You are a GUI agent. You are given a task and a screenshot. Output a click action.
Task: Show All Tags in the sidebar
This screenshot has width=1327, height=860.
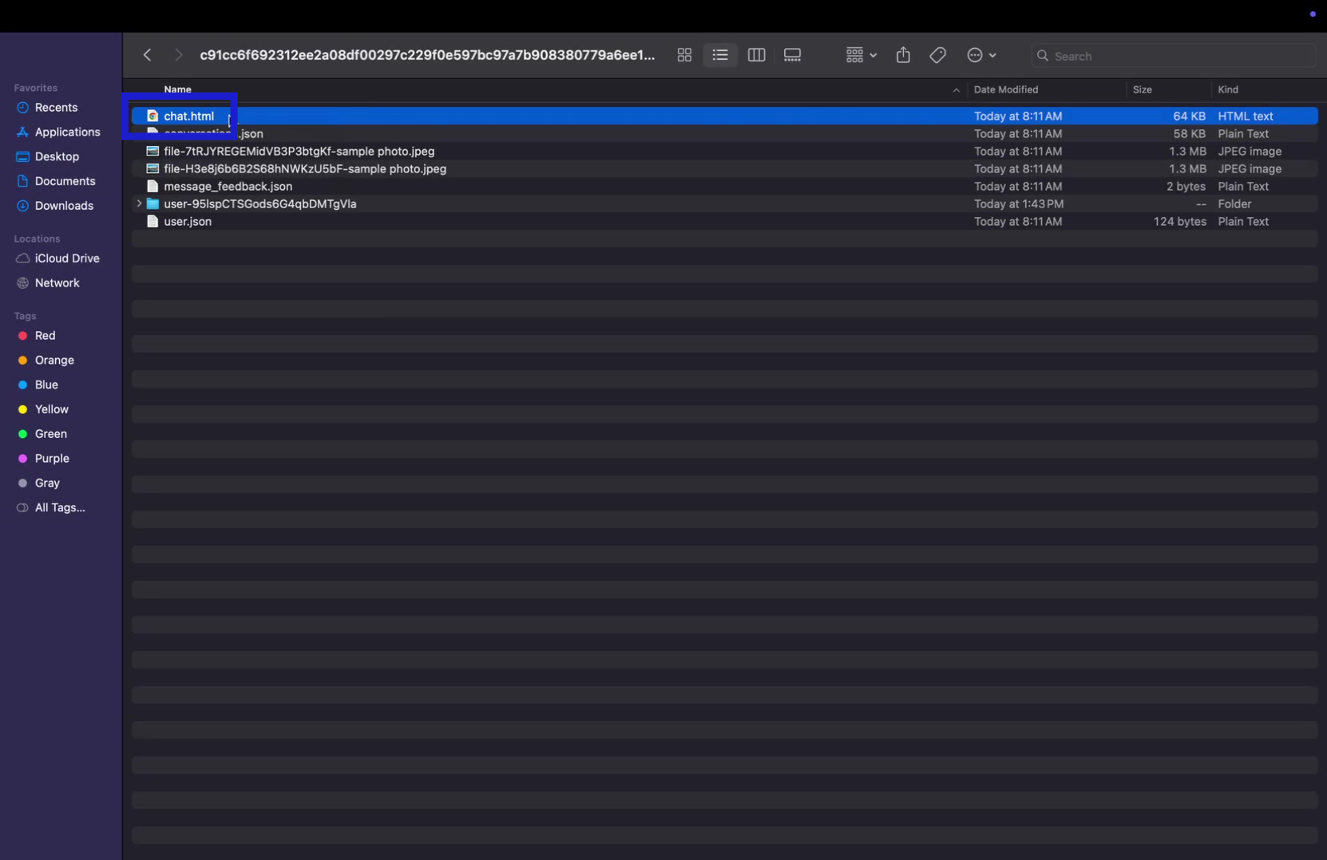[59, 507]
